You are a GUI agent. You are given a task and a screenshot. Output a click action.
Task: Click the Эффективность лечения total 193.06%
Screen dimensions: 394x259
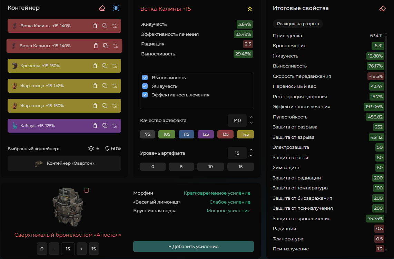(x=374, y=106)
